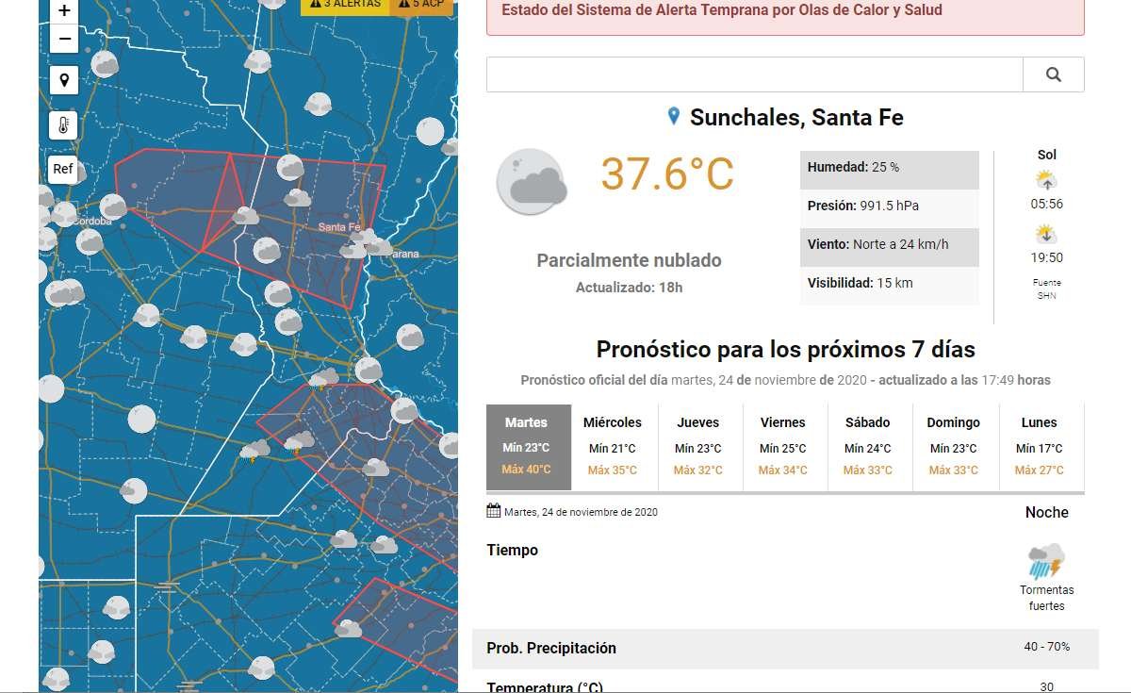Click the map location pin button

tap(64, 81)
